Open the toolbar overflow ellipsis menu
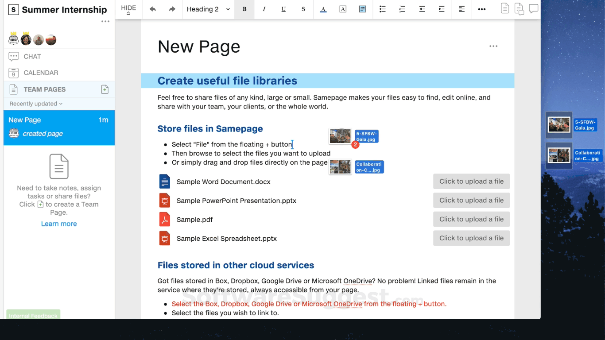605x340 pixels. tap(481, 9)
